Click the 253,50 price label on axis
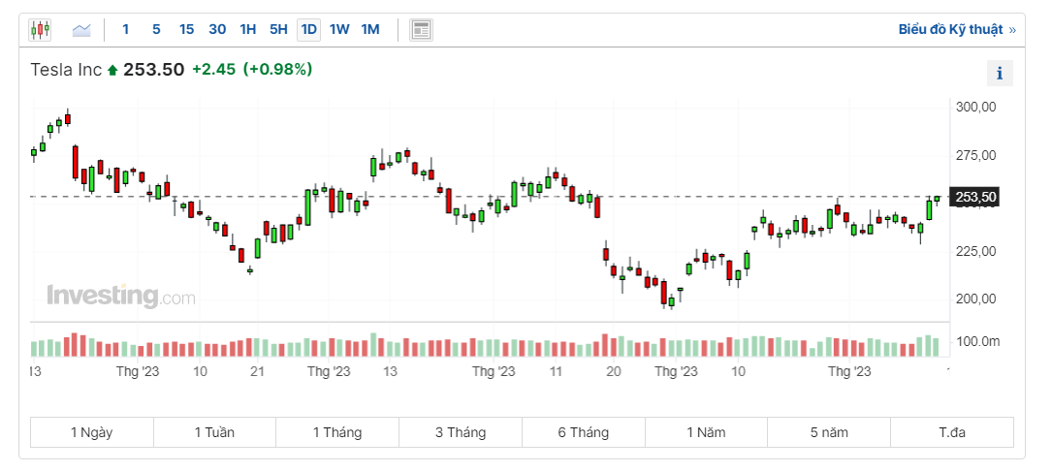The width and height of the screenshot is (1052, 472). click(x=975, y=197)
